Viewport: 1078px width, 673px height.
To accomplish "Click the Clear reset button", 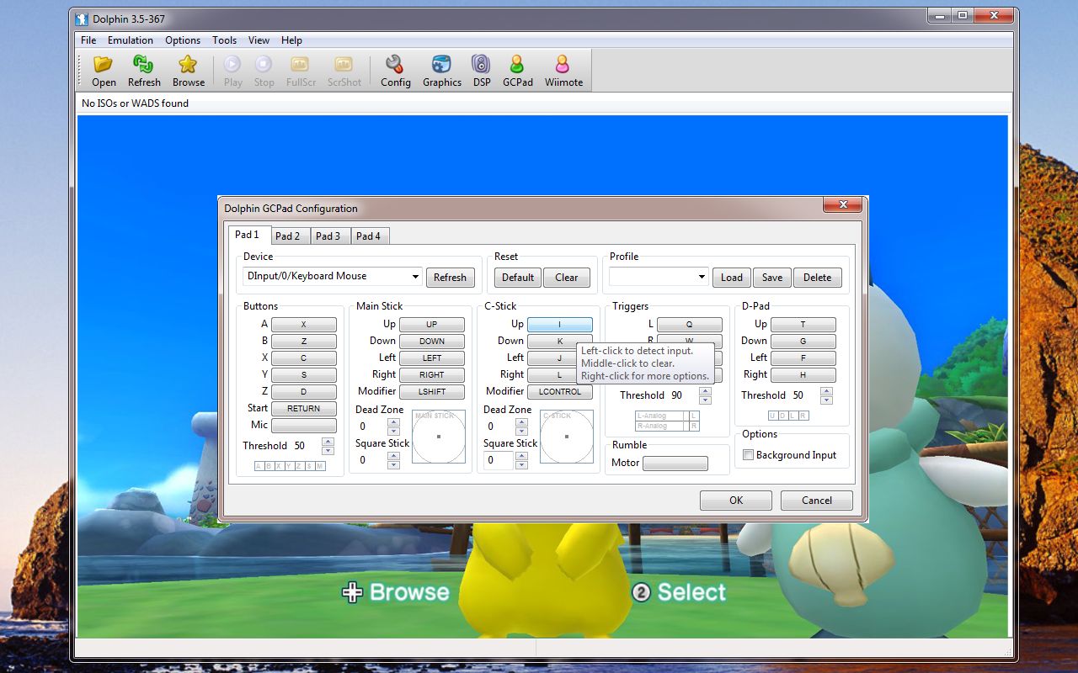I will coord(567,278).
